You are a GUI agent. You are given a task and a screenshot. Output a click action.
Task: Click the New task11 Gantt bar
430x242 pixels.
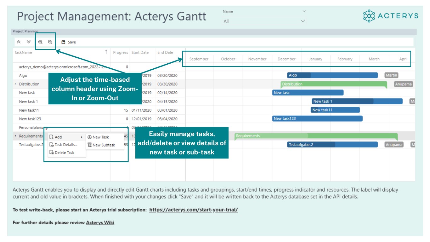[335, 110]
